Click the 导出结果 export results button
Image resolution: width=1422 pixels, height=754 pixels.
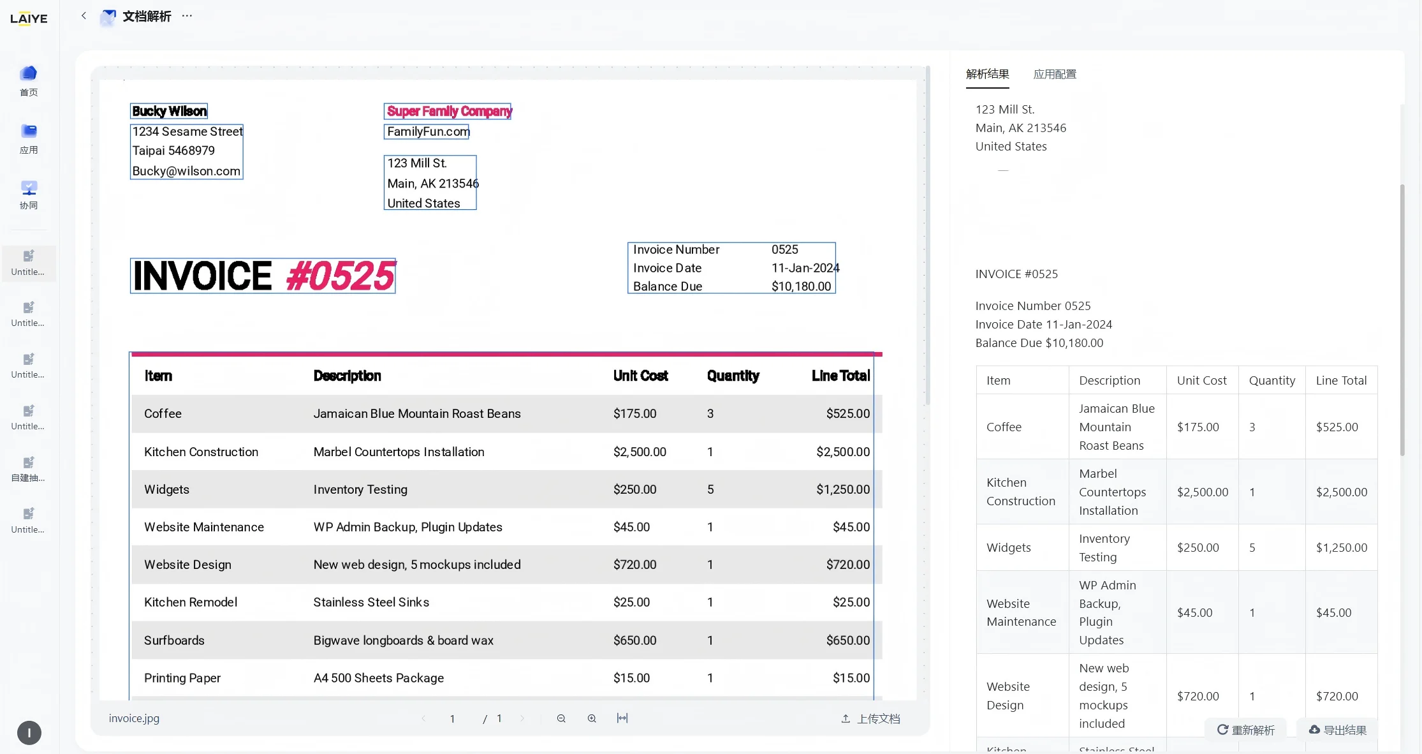click(x=1338, y=730)
